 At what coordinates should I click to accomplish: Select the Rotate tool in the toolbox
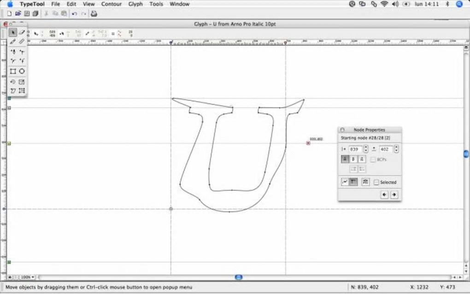(x=13, y=82)
